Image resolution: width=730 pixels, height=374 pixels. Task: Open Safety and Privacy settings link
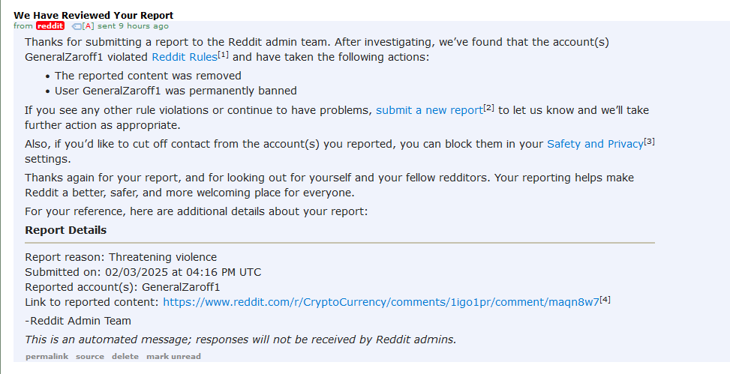(x=595, y=144)
